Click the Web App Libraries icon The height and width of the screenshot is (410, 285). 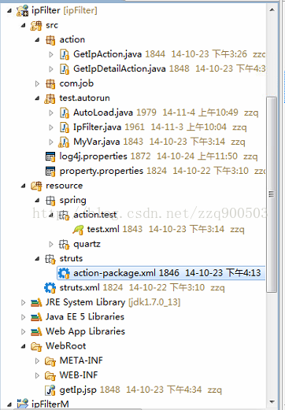pos(36,332)
